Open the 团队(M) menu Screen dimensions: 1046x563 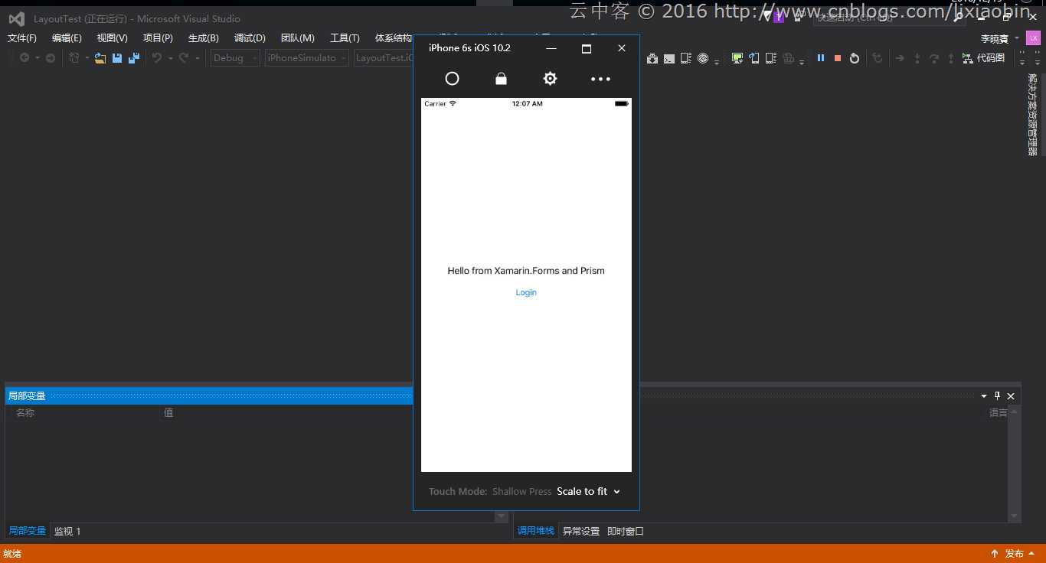pyautogui.click(x=298, y=38)
